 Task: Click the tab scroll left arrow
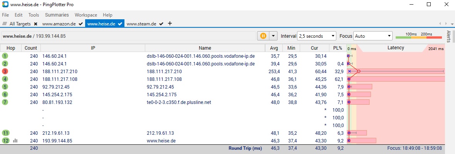point(440,23)
